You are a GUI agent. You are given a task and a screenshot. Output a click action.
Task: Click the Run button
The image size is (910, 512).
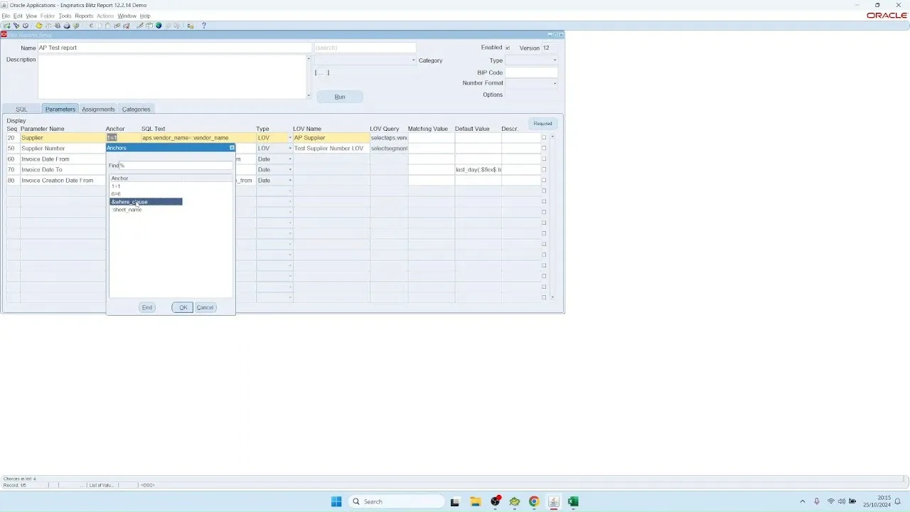pyautogui.click(x=340, y=97)
